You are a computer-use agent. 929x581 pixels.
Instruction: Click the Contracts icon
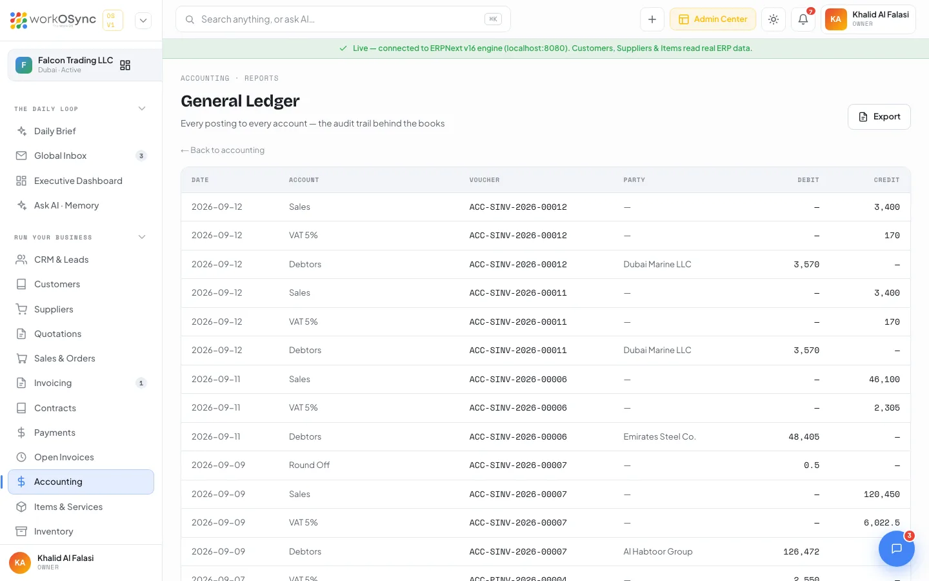[21, 408]
